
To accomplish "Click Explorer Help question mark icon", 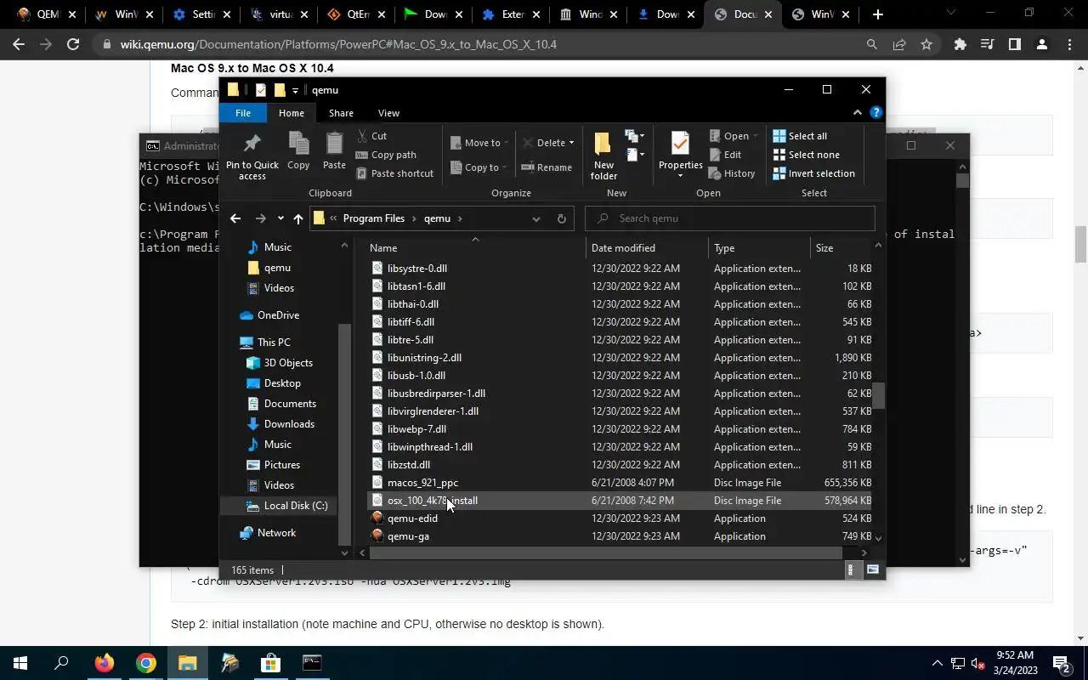I will pyautogui.click(x=875, y=112).
